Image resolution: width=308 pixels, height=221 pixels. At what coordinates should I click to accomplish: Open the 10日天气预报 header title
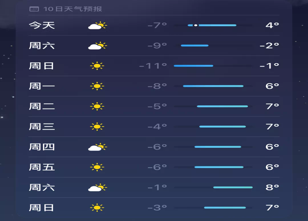click(x=73, y=9)
